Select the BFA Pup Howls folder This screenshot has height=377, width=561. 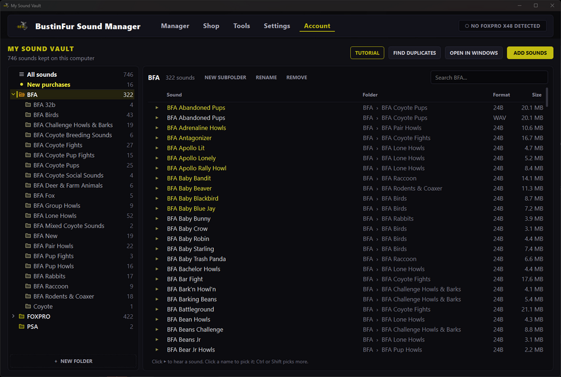tap(73, 266)
